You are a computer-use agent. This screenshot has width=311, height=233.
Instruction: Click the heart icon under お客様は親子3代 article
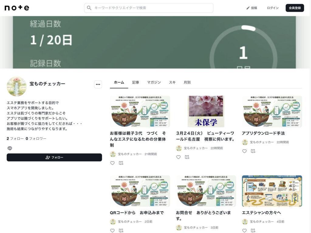coord(113,163)
